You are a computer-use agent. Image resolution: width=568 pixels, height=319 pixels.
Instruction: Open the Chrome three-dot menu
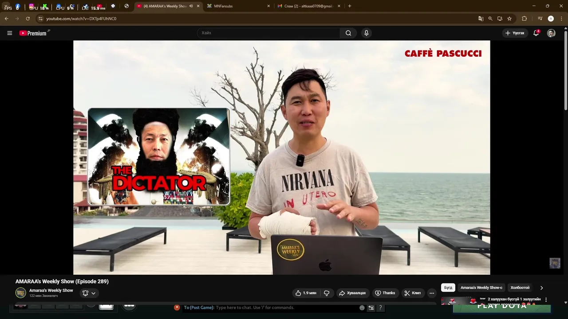pyautogui.click(x=561, y=19)
